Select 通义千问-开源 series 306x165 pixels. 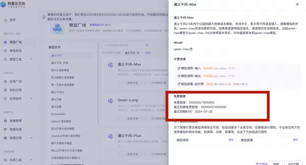[59, 63]
